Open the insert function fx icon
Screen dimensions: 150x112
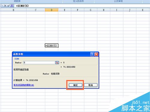point(12,6)
